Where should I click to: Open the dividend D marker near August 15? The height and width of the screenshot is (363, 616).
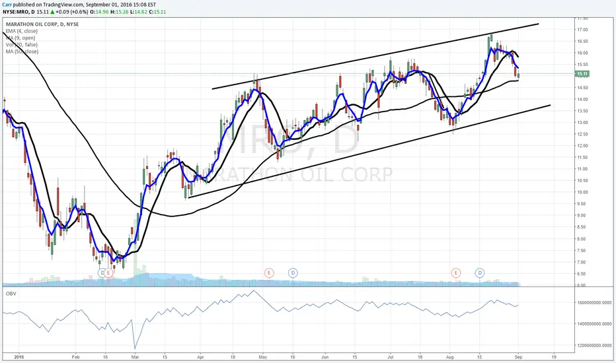coord(480,273)
